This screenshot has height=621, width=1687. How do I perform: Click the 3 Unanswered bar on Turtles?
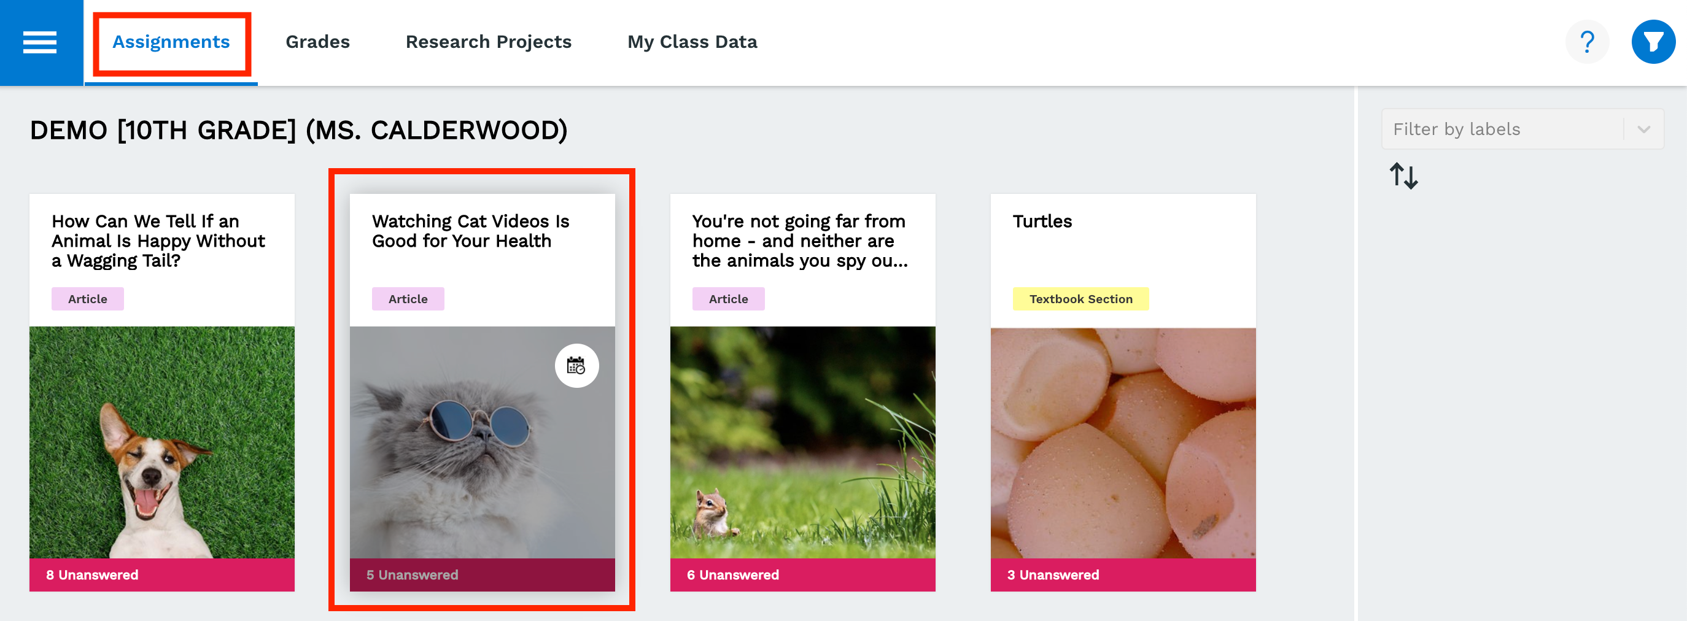1123,574
